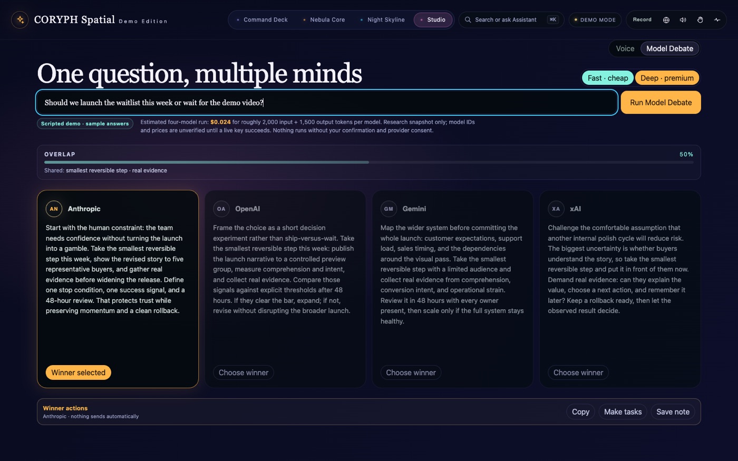Viewport: 738px width, 461px height.
Task: Focus the debate question input field
Action: tap(327, 103)
